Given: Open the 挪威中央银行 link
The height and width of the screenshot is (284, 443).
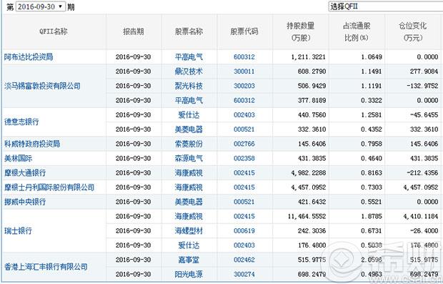Looking at the screenshot, I should [25, 202].
